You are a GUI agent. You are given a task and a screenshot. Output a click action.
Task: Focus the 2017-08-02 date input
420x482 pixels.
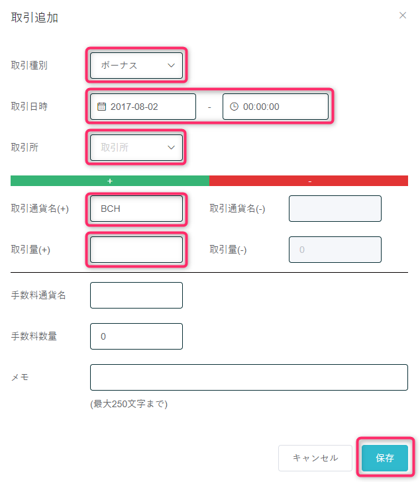pos(143,107)
